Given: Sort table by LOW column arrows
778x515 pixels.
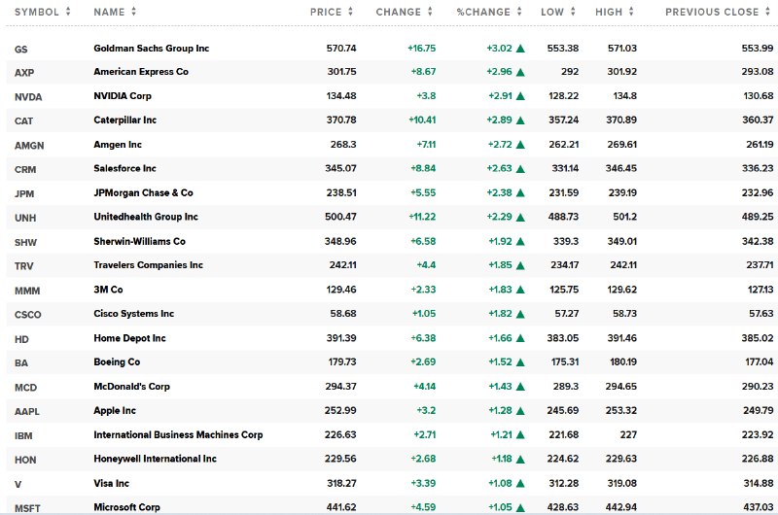Looking at the screenshot, I should pyautogui.click(x=573, y=12).
